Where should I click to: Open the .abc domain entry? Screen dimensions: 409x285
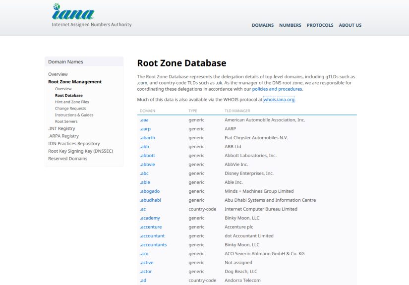point(144,173)
